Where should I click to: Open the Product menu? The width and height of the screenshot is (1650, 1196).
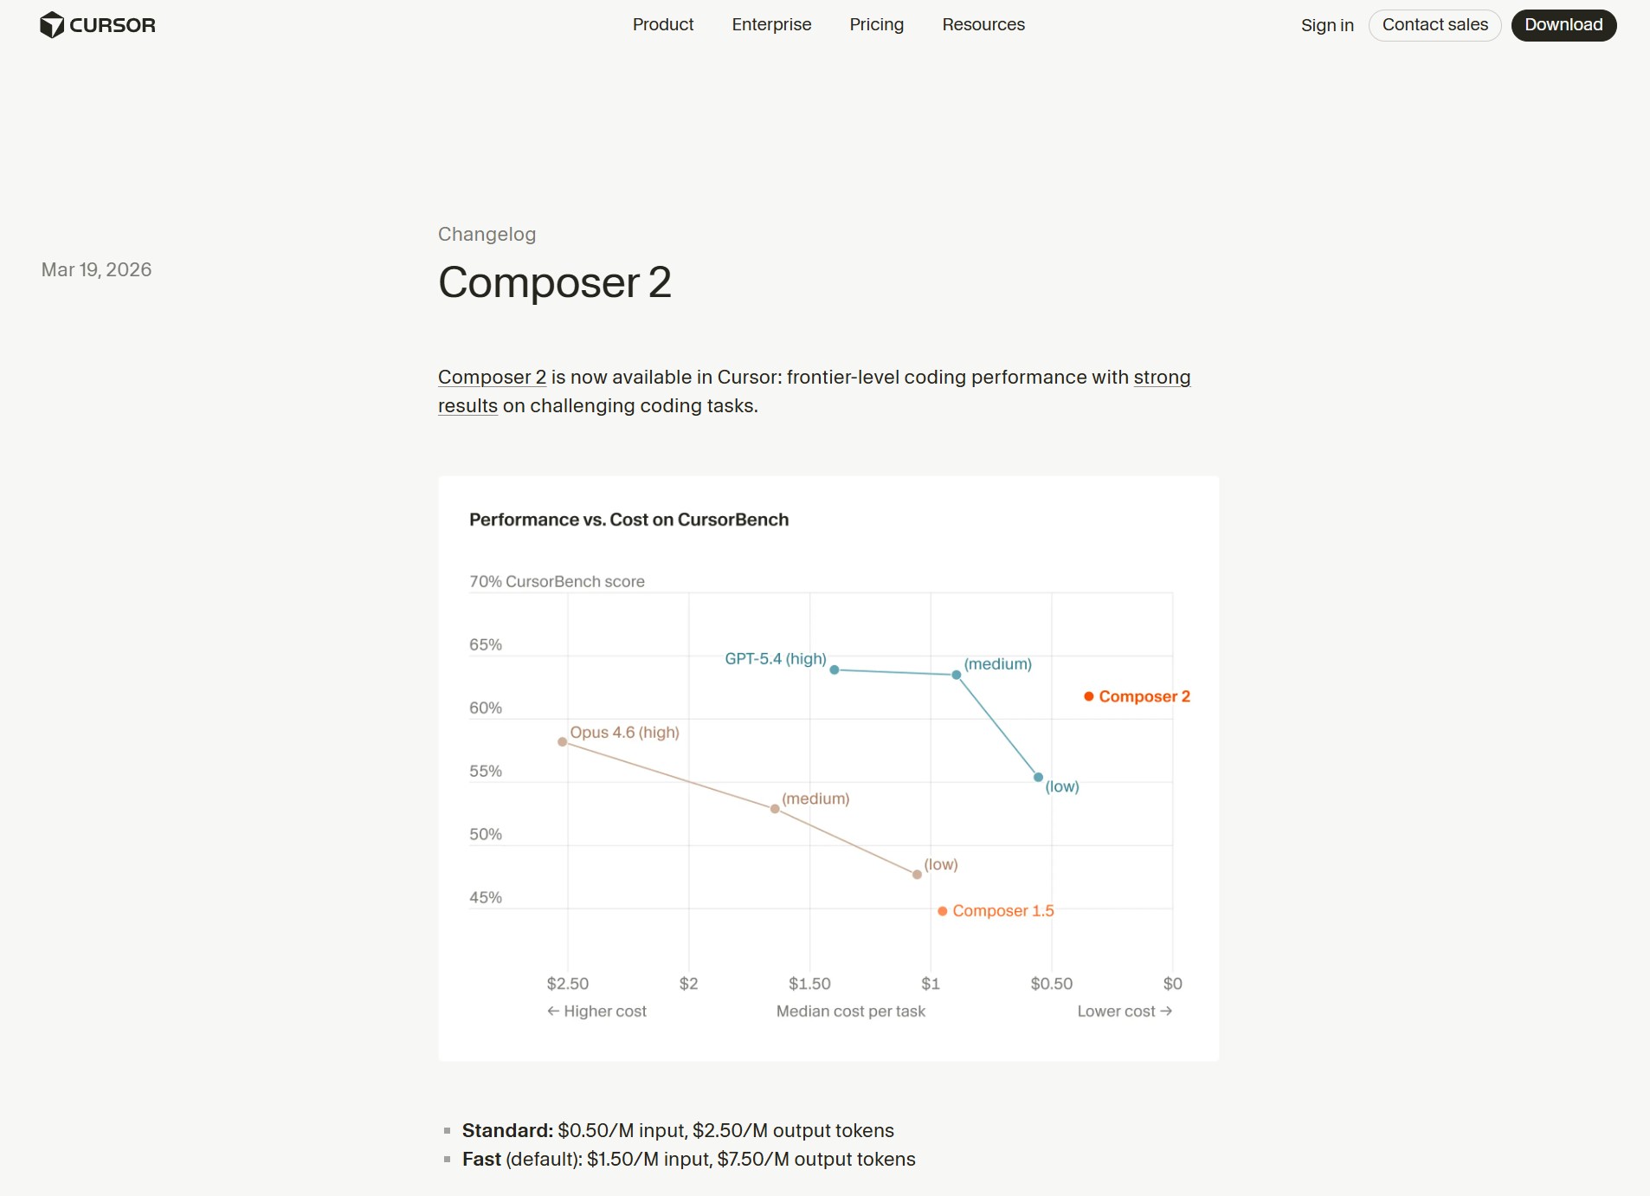(662, 24)
